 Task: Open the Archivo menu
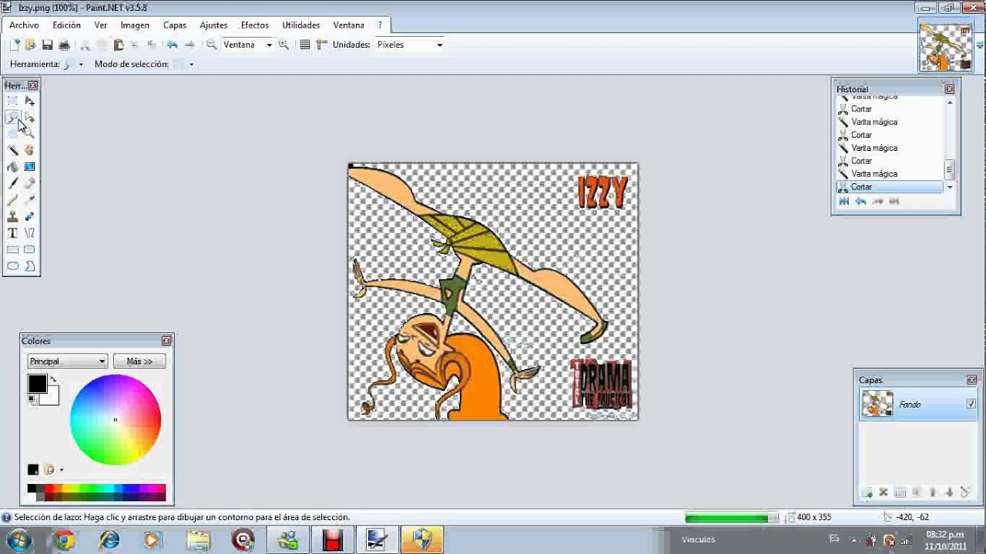coord(24,25)
